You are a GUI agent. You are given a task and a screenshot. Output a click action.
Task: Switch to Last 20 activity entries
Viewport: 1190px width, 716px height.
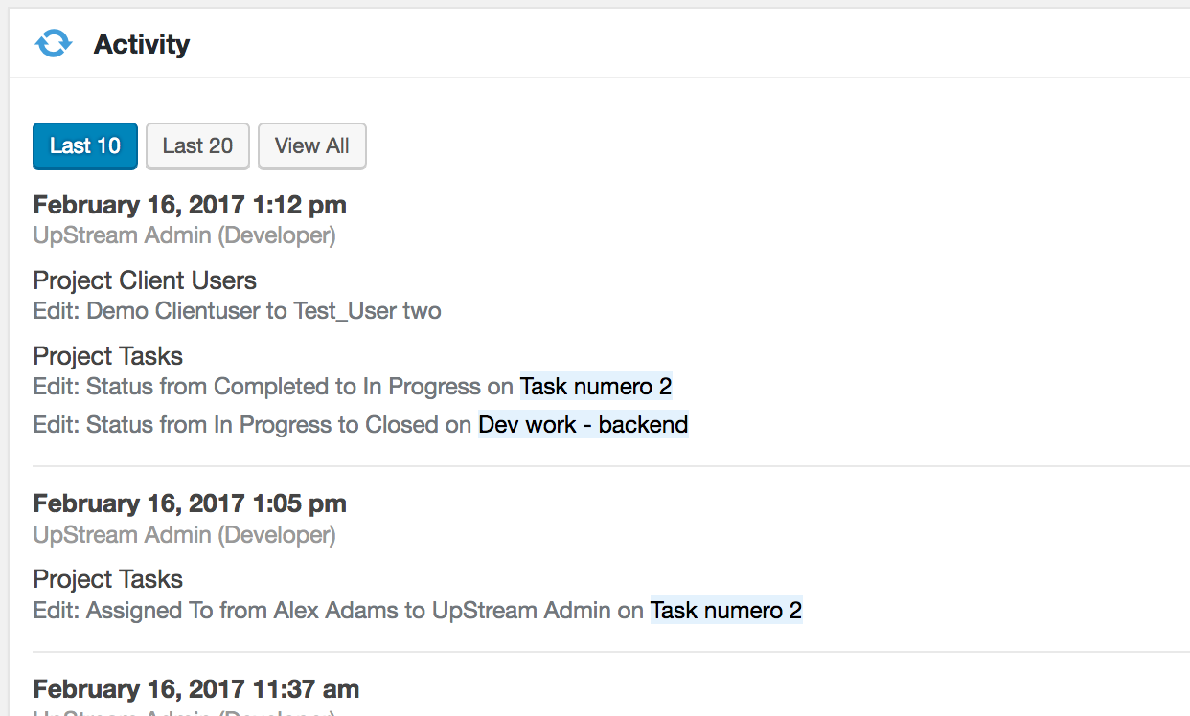click(x=197, y=145)
